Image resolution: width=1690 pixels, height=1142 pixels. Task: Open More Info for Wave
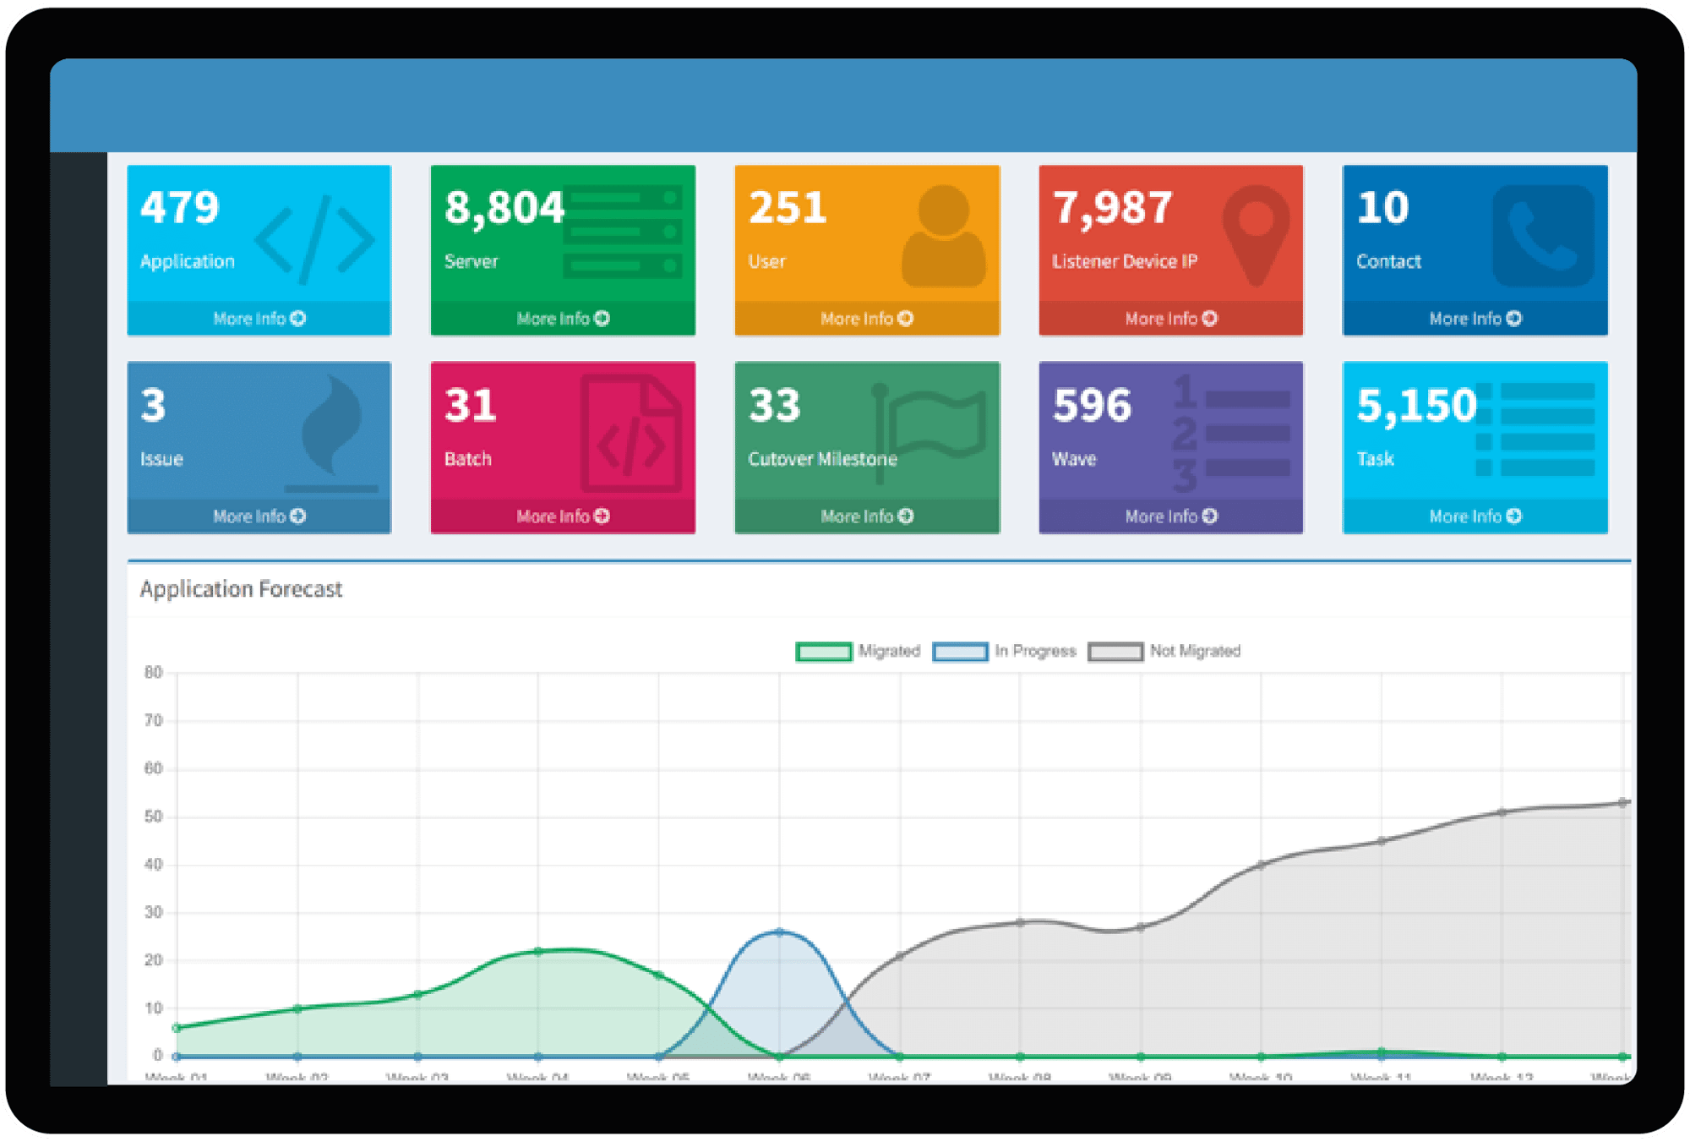(x=1171, y=516)
